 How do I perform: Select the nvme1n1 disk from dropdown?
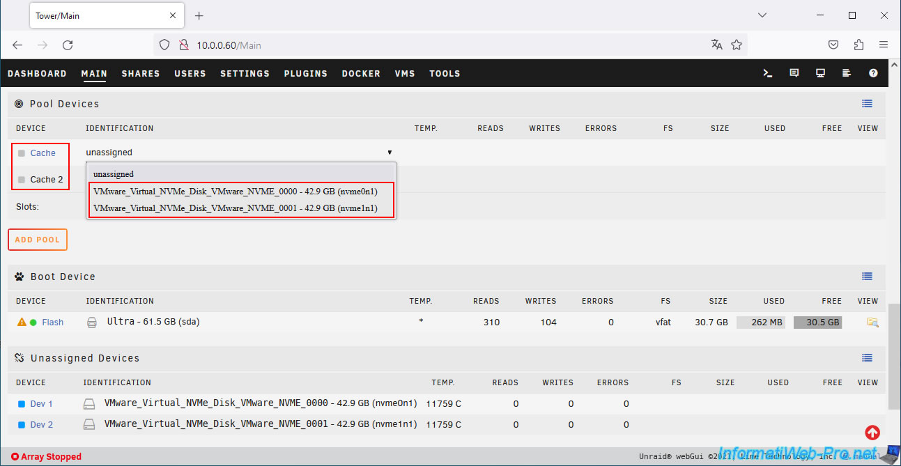point(235,208)
